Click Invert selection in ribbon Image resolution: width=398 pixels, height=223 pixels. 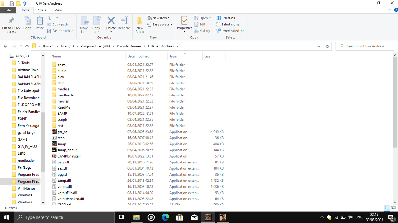pyautogui.click(x=230, y=31)
